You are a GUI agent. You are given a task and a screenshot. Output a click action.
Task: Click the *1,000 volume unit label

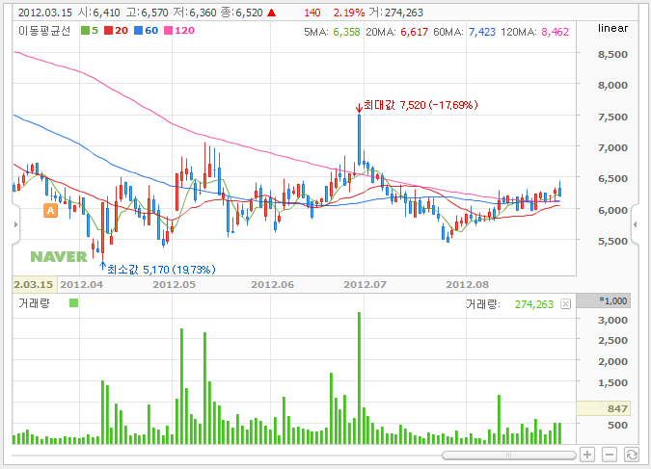(x=603, y=300)
